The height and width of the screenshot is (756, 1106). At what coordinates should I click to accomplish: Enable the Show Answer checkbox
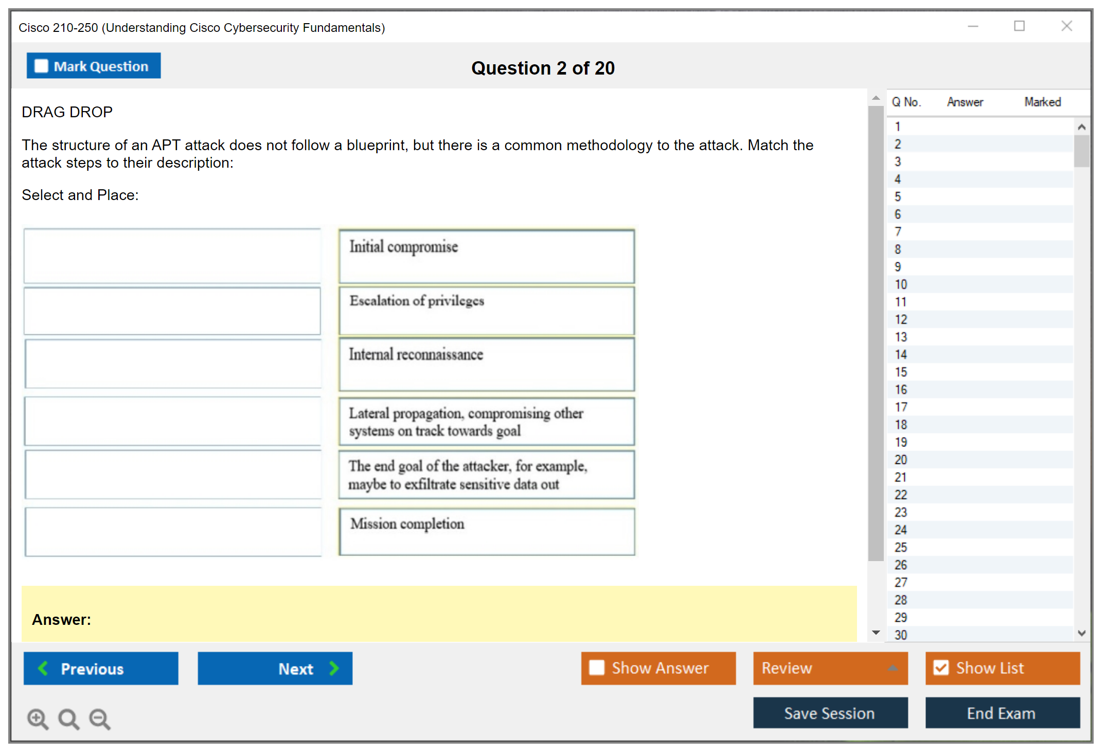(597, 668)
